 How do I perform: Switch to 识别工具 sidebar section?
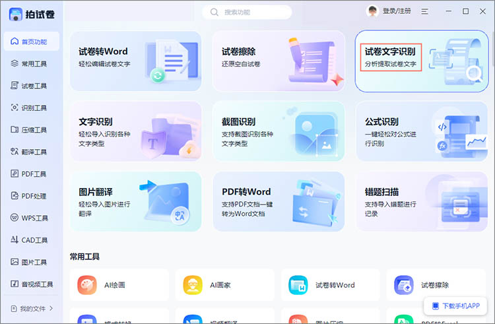point(31,108)
